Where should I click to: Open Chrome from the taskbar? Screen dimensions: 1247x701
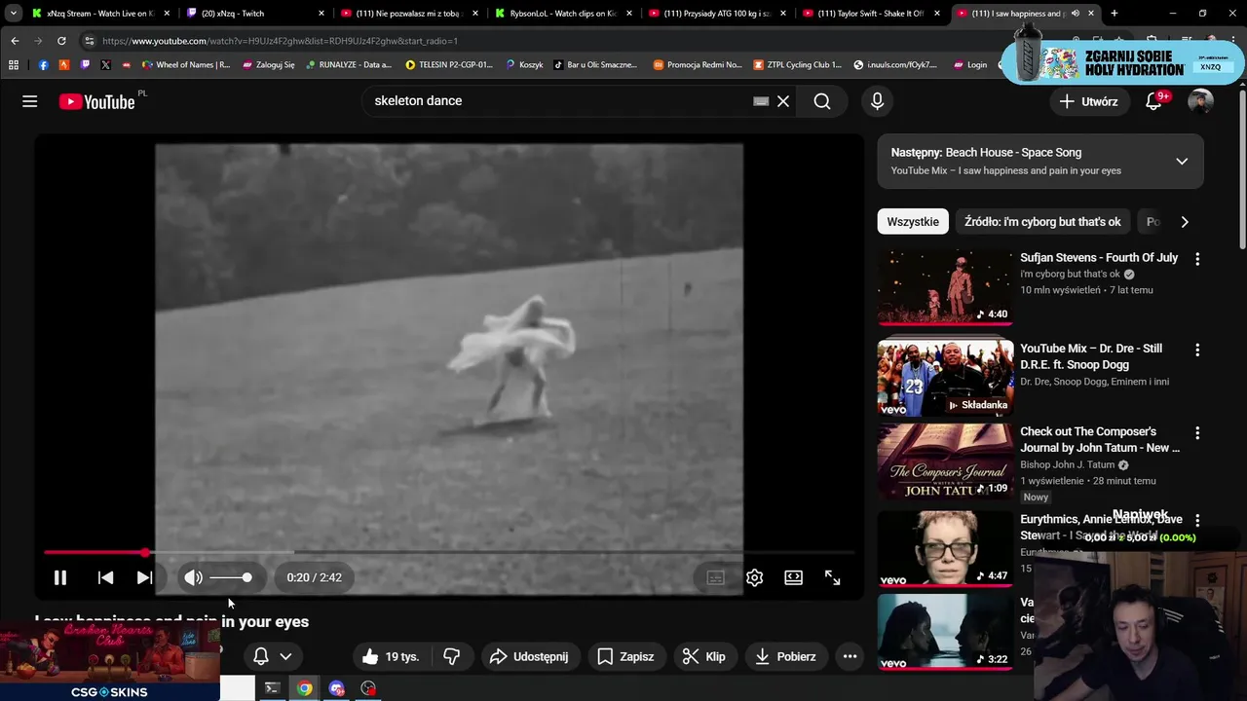pos(304,688)
